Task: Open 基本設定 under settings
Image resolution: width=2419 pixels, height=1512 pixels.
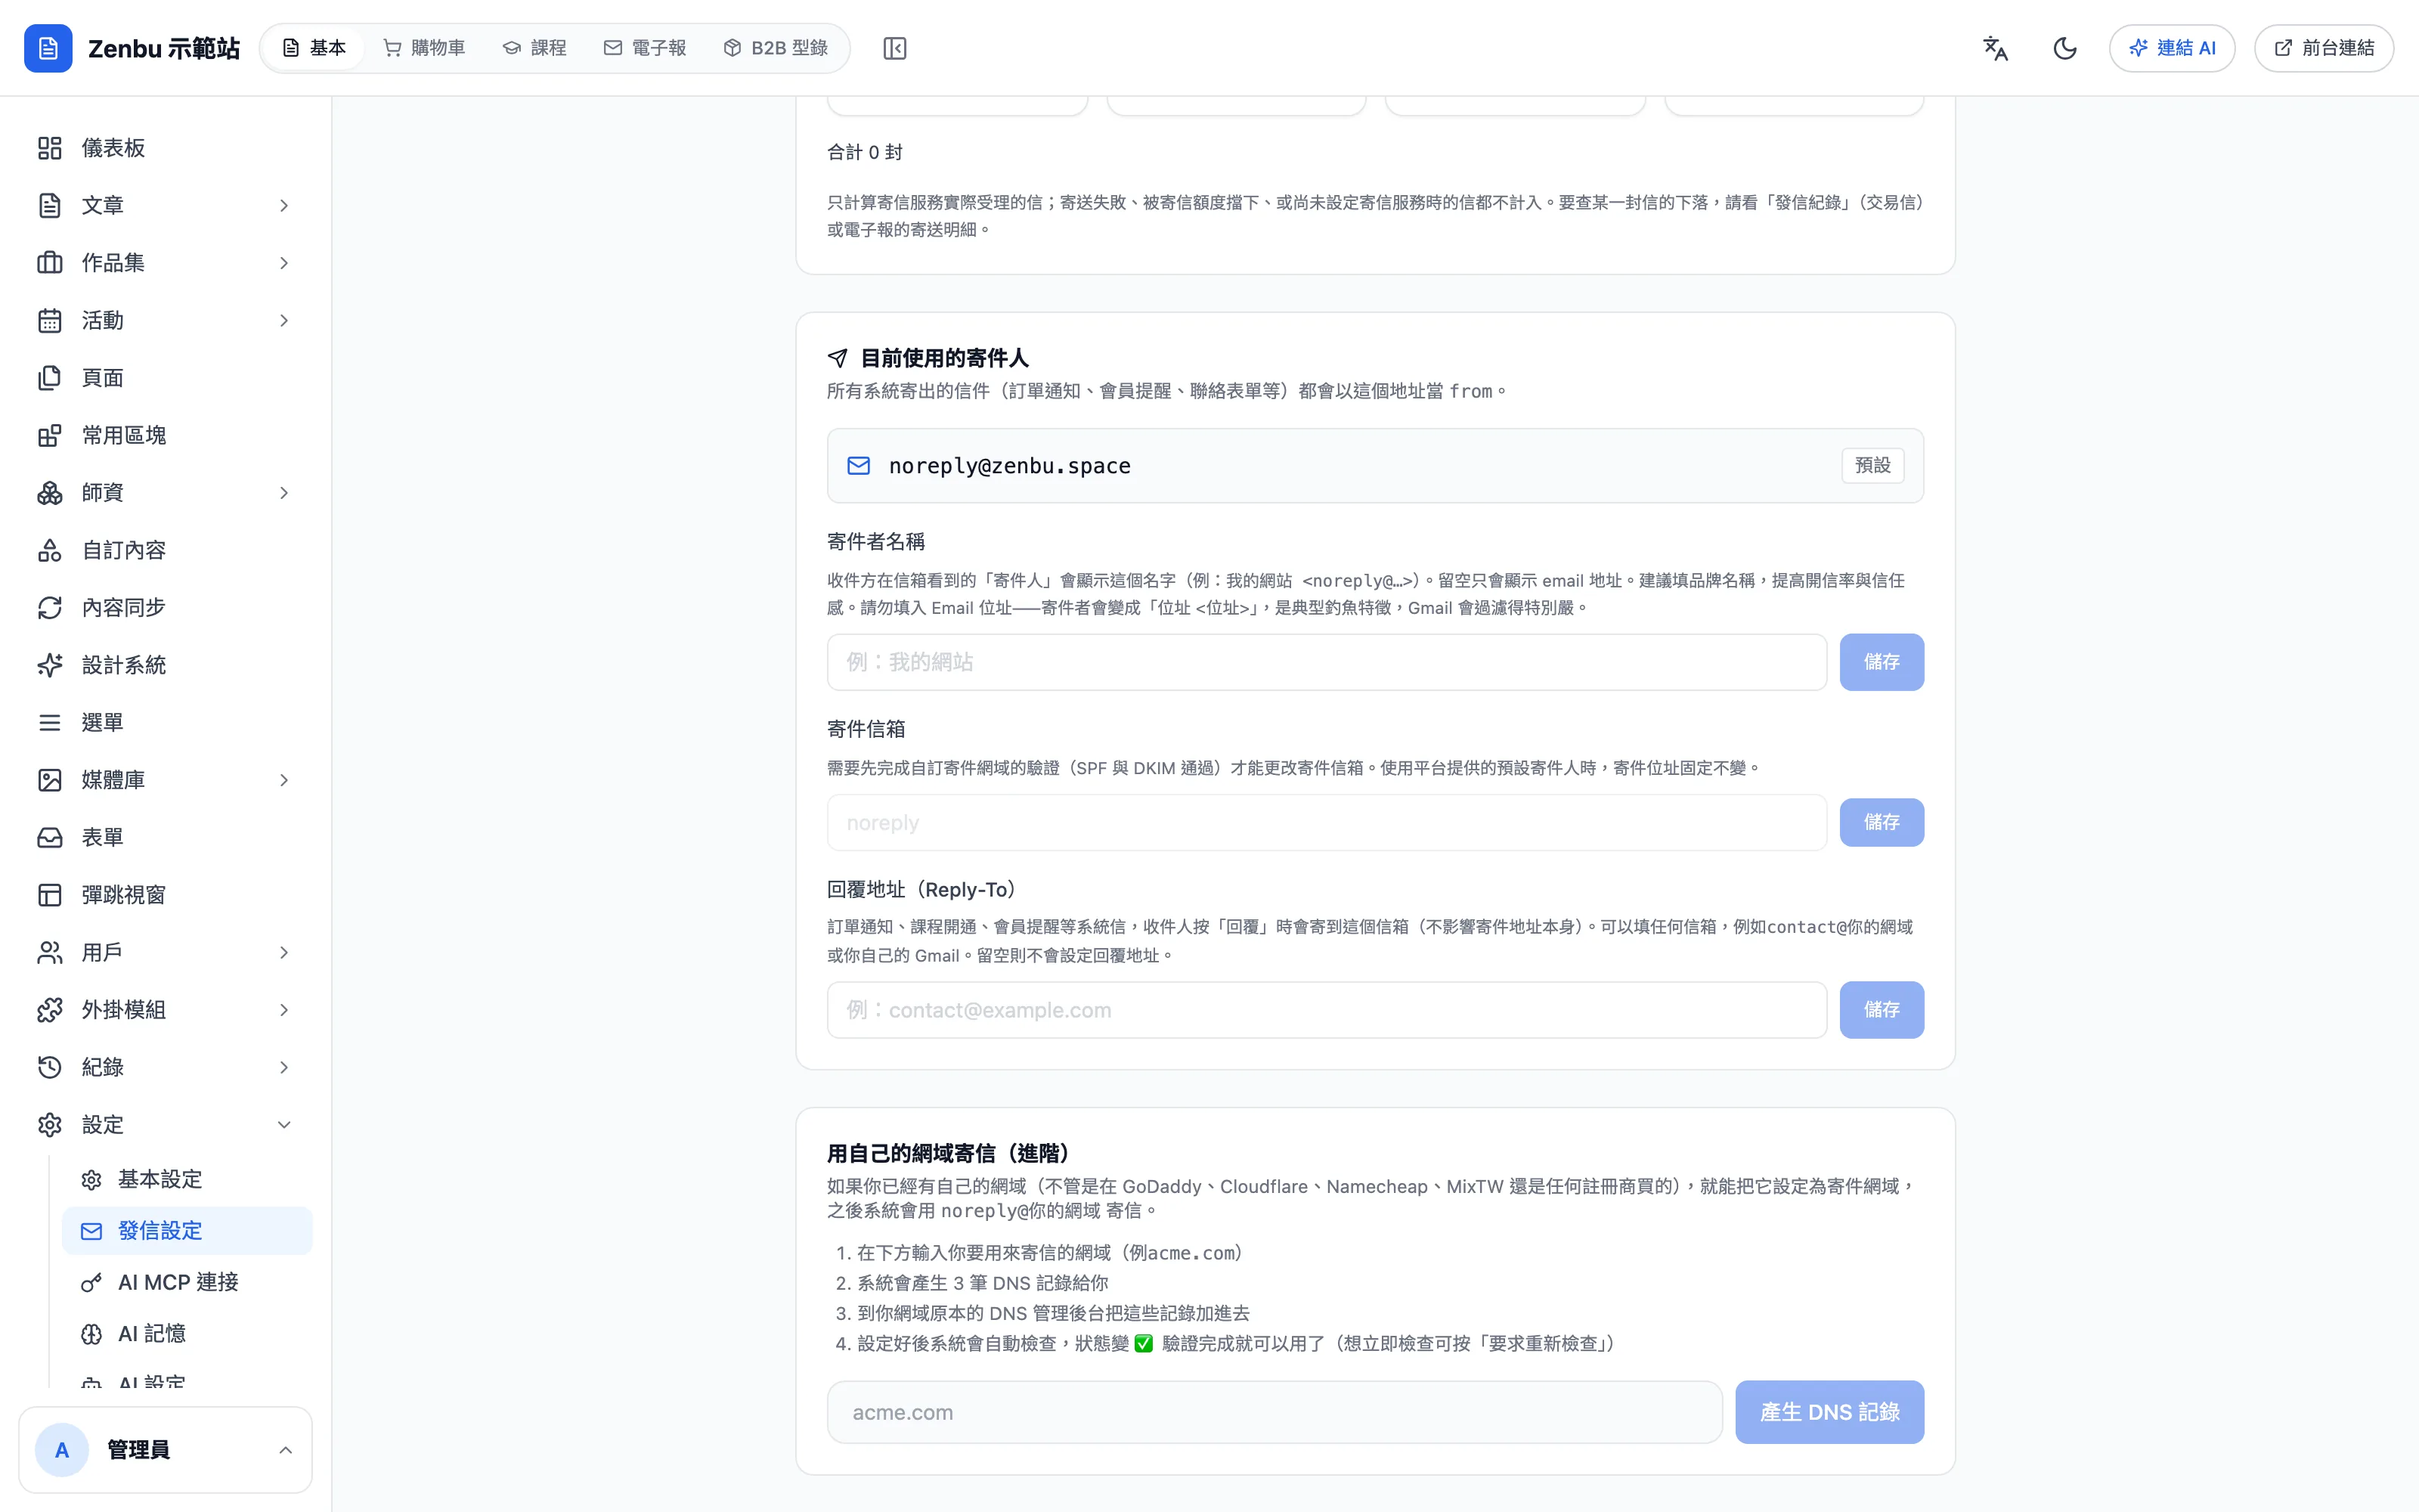Action: (x=187, y=1179)
